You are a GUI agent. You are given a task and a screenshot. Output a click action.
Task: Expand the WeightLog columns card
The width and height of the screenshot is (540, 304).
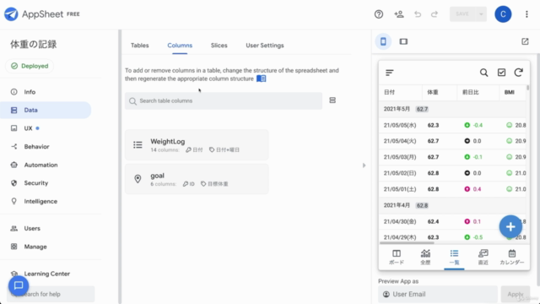tap(197, 144)
